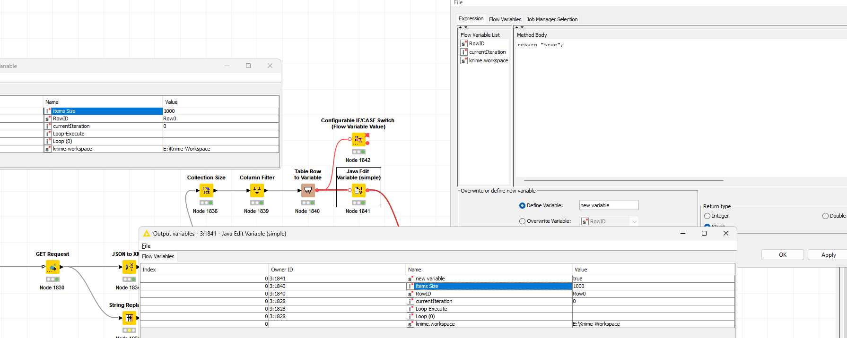Viewport: 847px width, 338px height.
Task: Click string type icon beside knime.workspace in Flow Variable List
Action: [x=464, y=60]
